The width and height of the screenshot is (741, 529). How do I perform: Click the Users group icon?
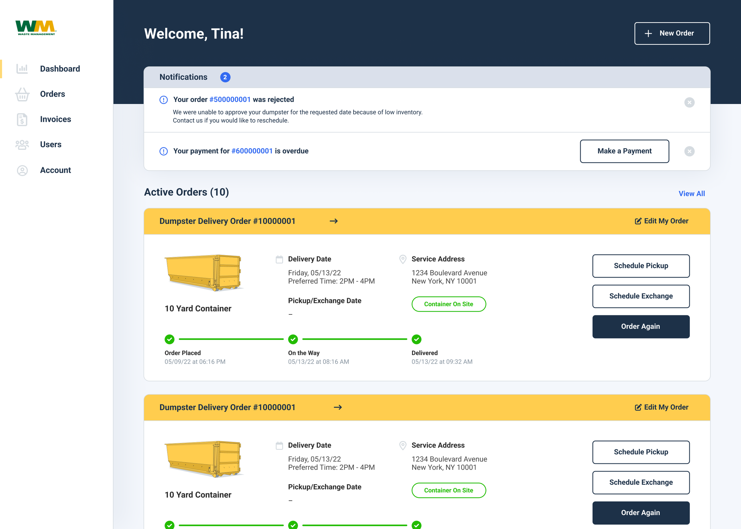point(22,145)
